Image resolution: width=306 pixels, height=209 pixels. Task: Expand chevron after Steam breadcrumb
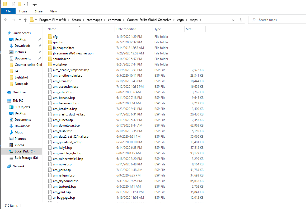coord(84,20)
